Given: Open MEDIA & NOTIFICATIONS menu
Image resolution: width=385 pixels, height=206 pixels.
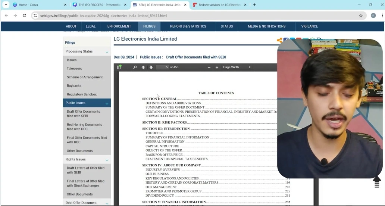Looking at the screenshot, I should tap(267, 26).
